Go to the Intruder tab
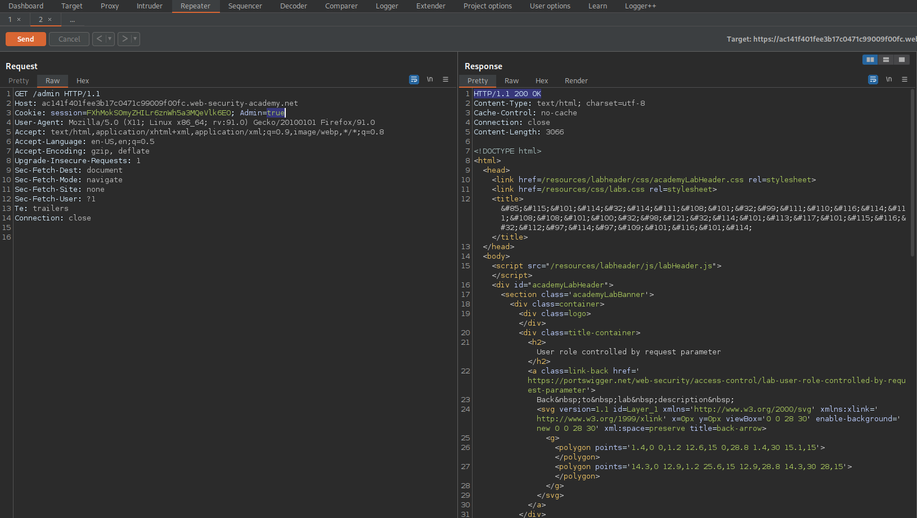The height and width of the screenshot is (518, 917). pyautogui.click(x=150, y=6)
